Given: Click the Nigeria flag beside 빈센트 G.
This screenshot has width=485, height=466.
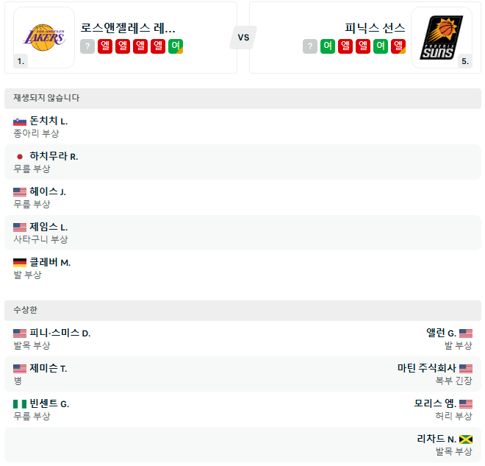Looking at the screenshot, I should [x=20, y=404].
